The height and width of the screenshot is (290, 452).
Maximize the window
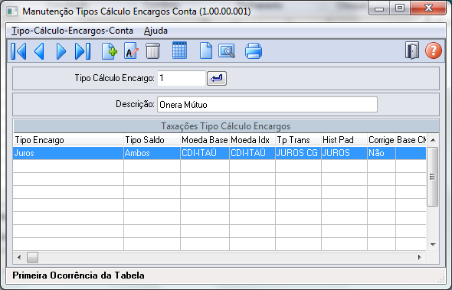tap(400, 8)
